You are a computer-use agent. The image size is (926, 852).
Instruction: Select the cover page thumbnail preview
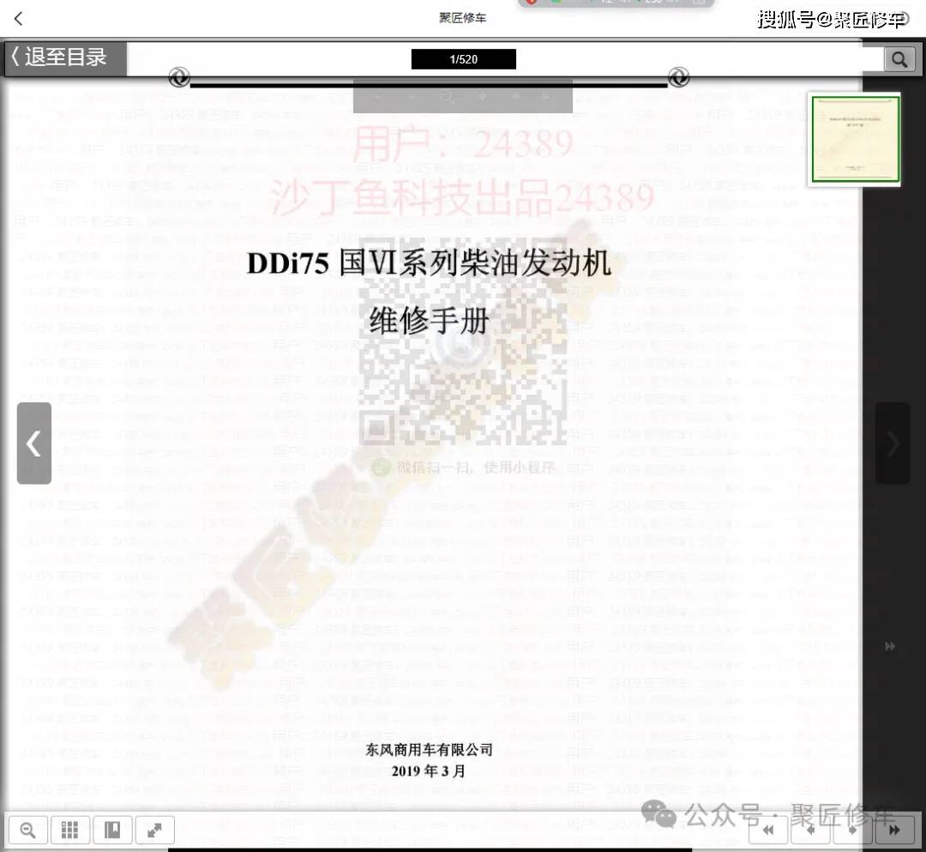(855, 140)
